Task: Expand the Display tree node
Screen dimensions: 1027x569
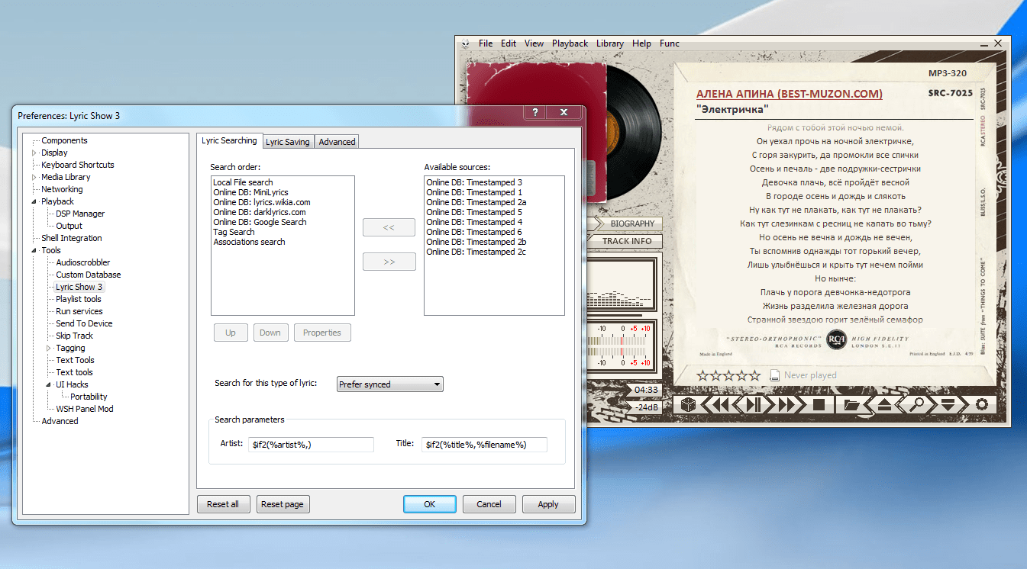Action: coord(34,153)
